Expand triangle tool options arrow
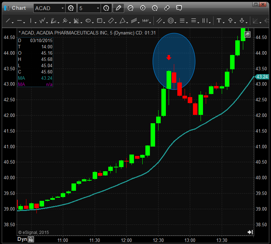This screenshot has width=271, height=244. pyautogui.click(x=127, y=23)
